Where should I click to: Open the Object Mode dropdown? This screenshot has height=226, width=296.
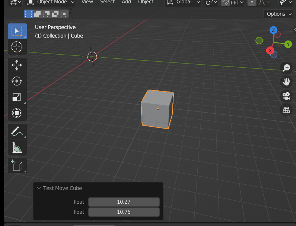click(51, 2)
